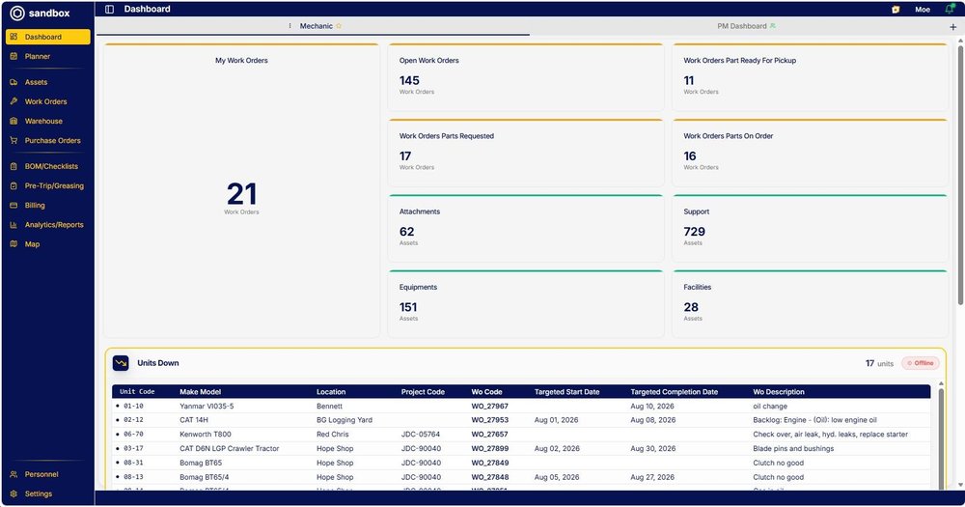This screenshot has height=507, width=965.
Task: Open the Support assets card
Action: click(810, 229)
